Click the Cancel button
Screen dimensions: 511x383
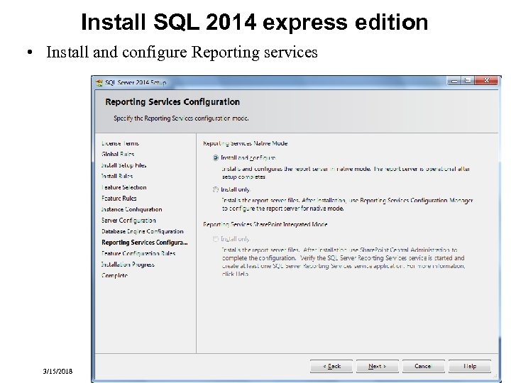point(423,366)
